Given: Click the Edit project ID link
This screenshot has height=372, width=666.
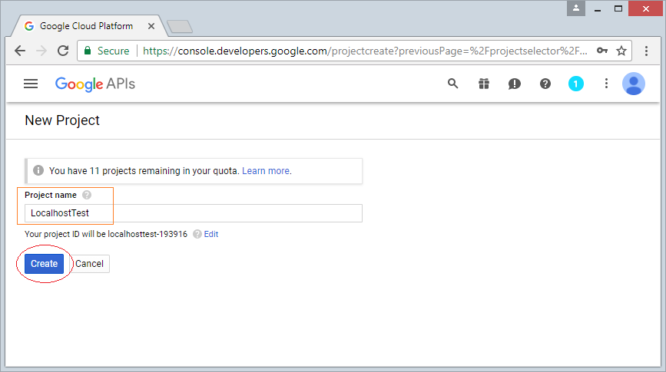Looking at the screenshot, I should (211, 234).
